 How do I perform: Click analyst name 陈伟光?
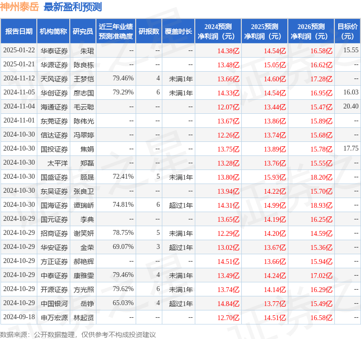(84, 121)
